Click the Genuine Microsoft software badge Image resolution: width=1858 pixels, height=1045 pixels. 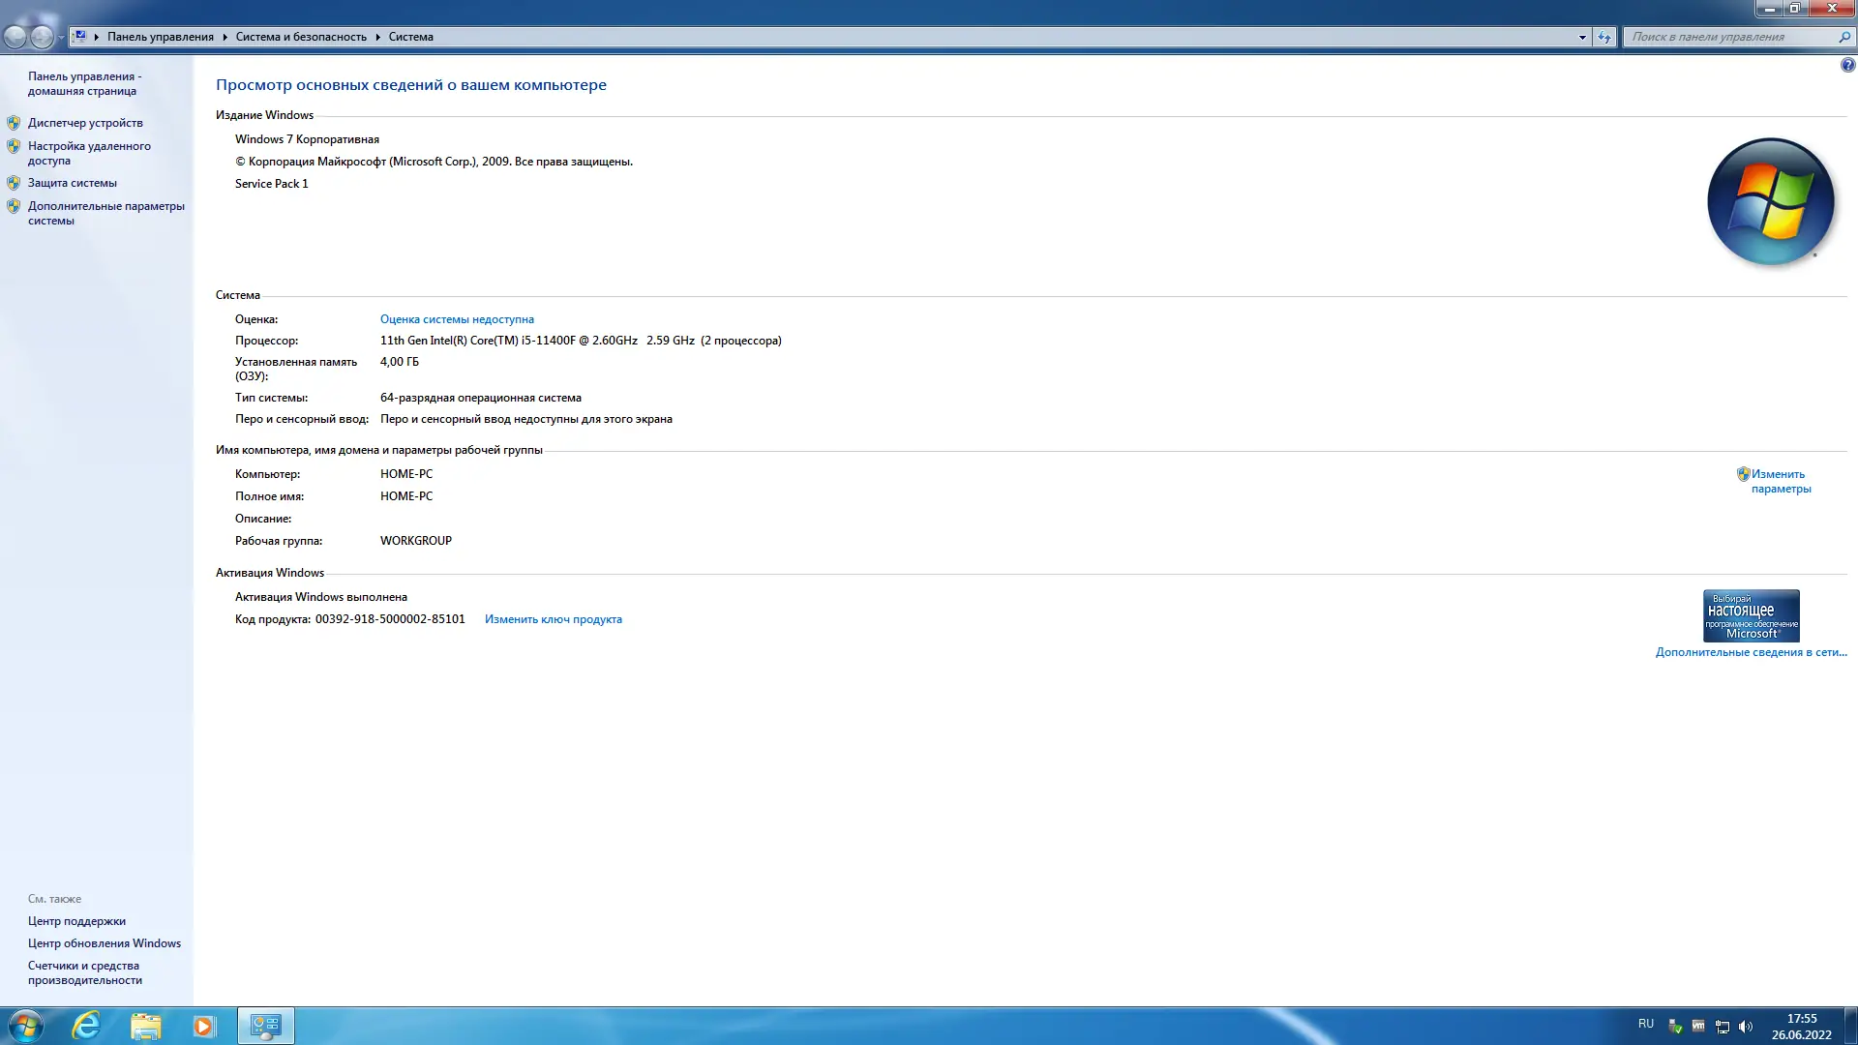click(1751, 615)
